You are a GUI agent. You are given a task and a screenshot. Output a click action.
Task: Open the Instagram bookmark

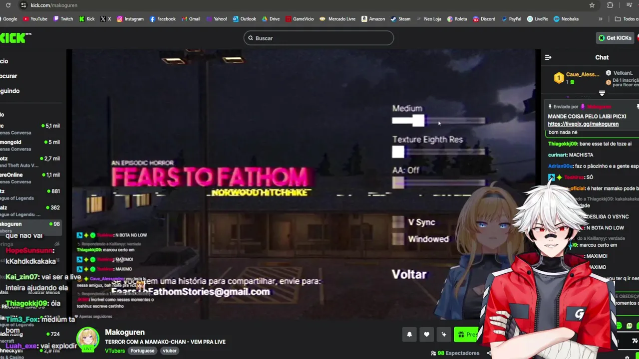click(x=130, y=19)
